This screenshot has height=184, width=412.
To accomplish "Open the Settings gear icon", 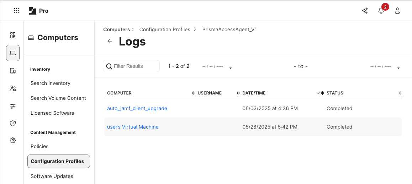I will click(x=13, y=140).
